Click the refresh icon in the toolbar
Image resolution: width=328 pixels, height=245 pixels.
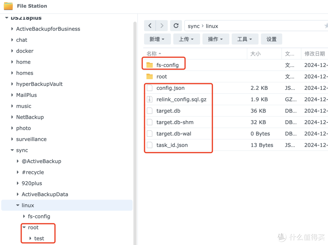pos(176,25)
